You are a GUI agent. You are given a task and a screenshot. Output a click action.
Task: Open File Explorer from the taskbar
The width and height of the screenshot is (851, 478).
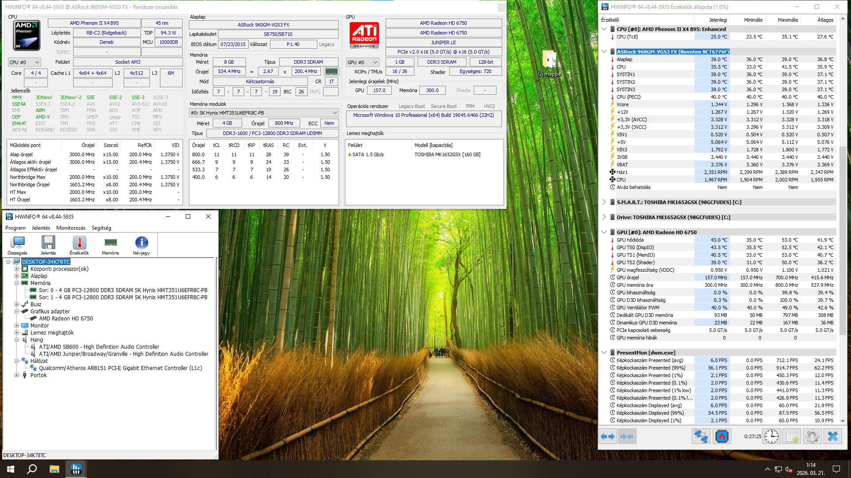tap(54, 469)
